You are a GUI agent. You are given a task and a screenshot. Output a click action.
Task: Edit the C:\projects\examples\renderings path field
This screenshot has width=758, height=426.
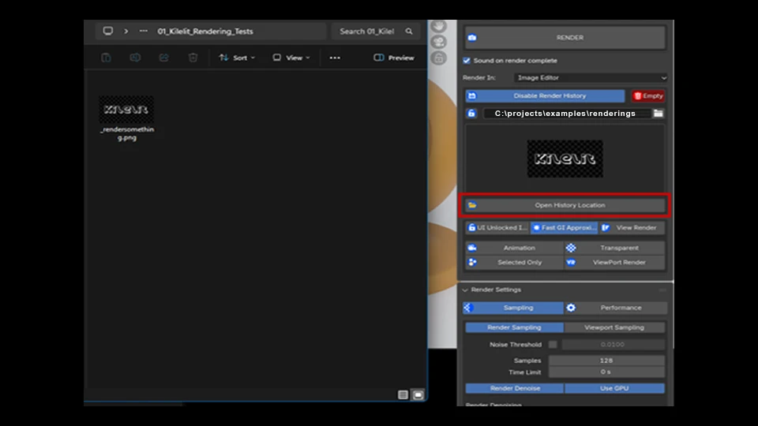[565, 114]
